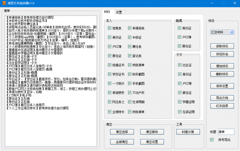Add a preset with 增加预设
The width and height of the screenshot is (240, 151).
[x=222, y=66]
